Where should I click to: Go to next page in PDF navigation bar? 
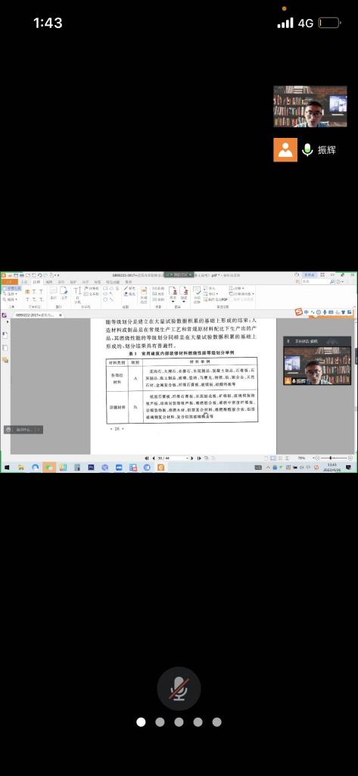(192, 458)
